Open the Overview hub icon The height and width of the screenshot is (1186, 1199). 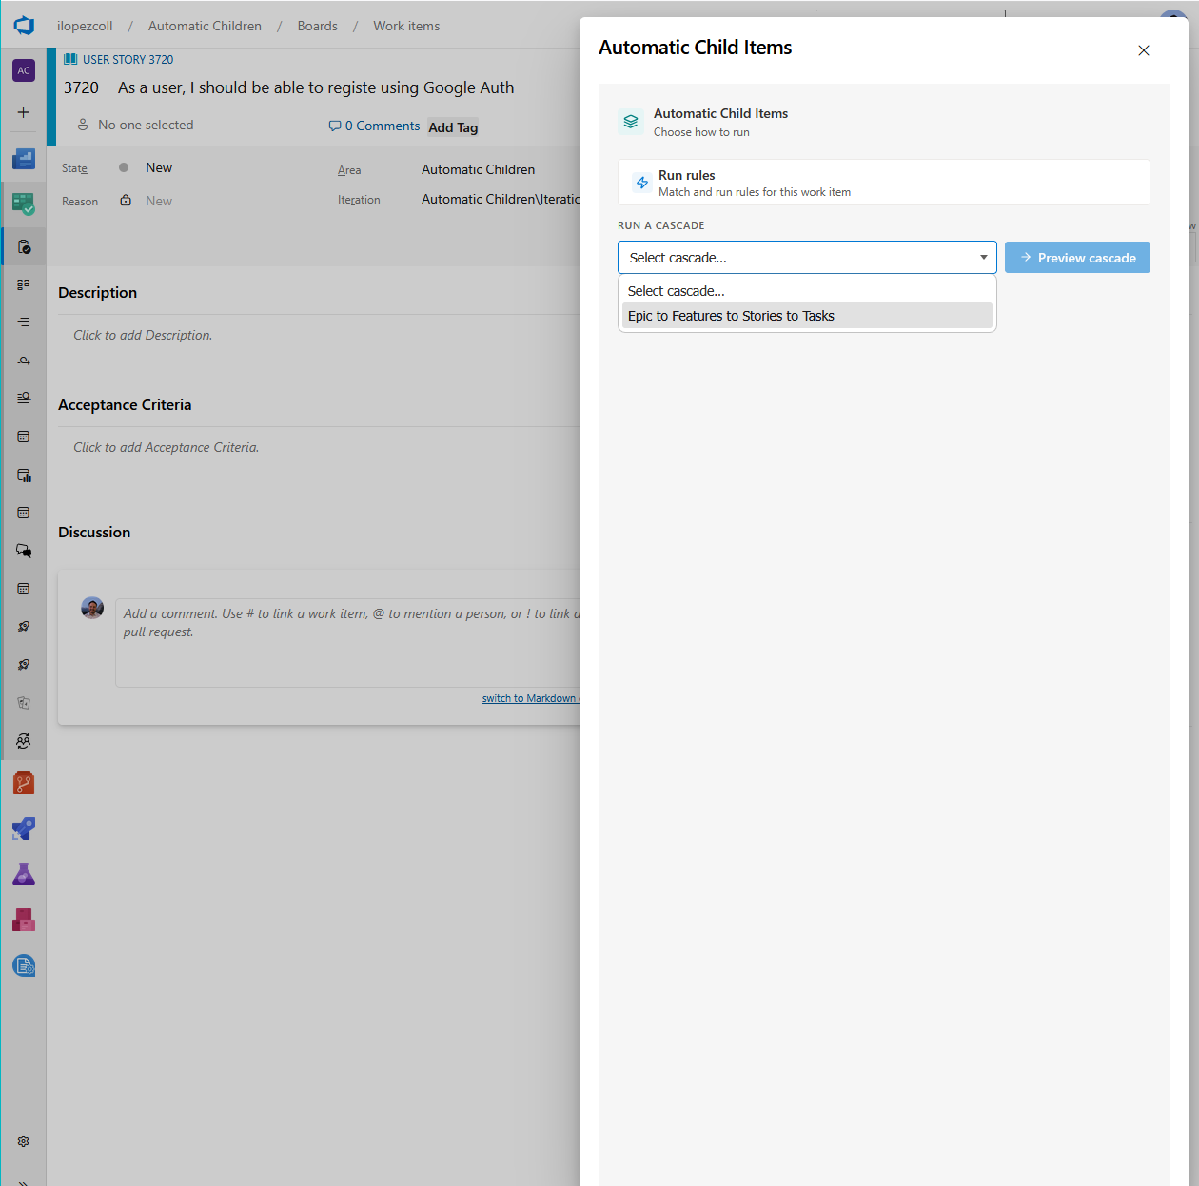(x=24, y=159)
